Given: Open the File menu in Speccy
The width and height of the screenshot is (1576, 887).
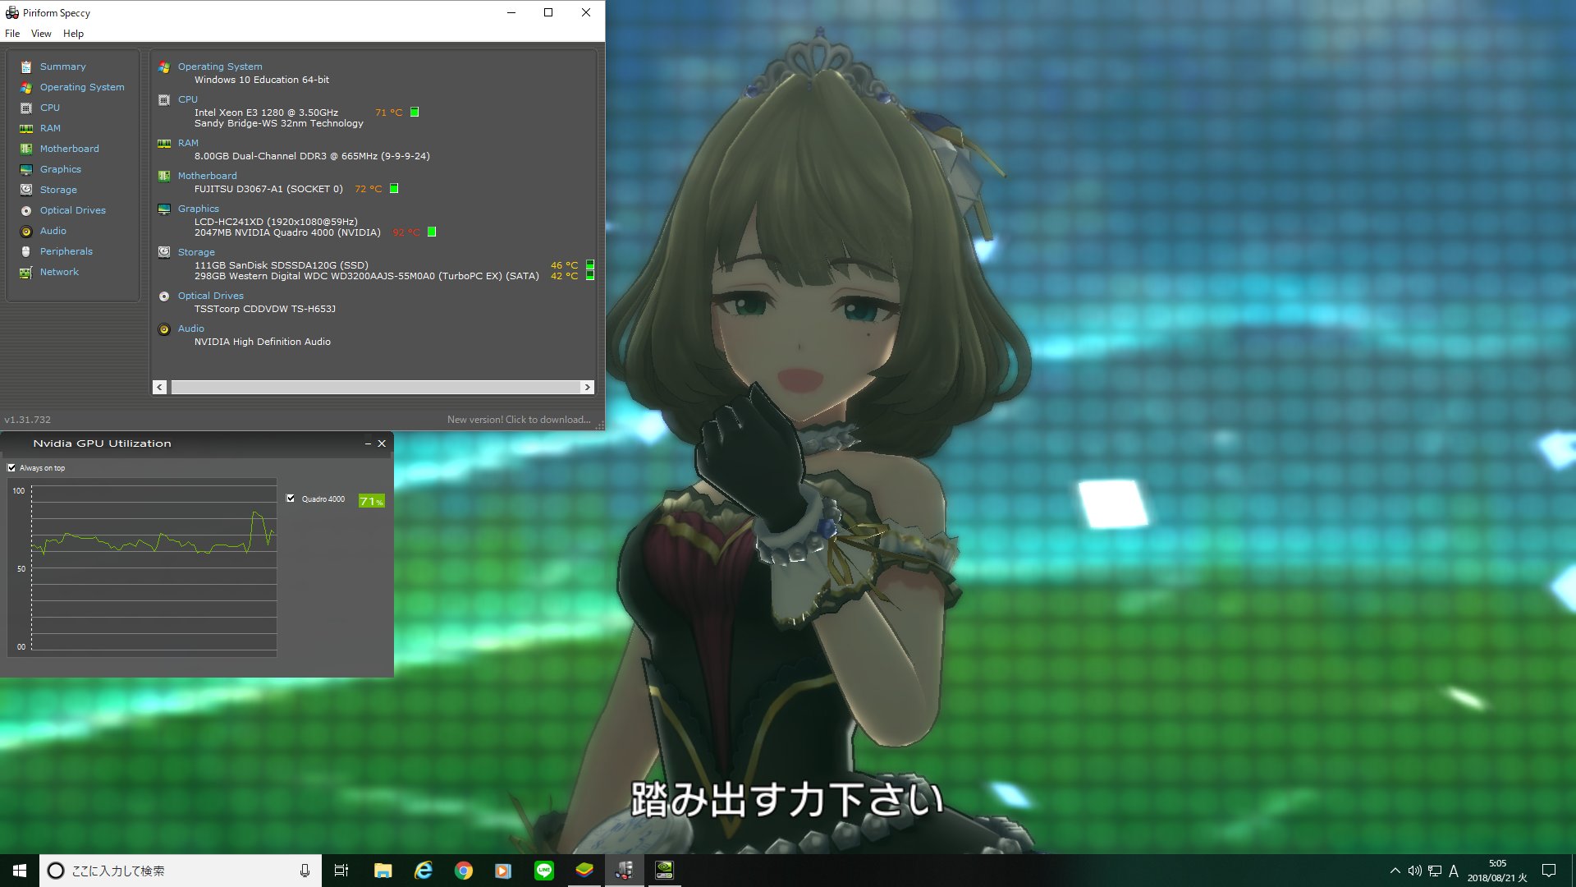Looking at the screenshot, I should pos(12,33).
